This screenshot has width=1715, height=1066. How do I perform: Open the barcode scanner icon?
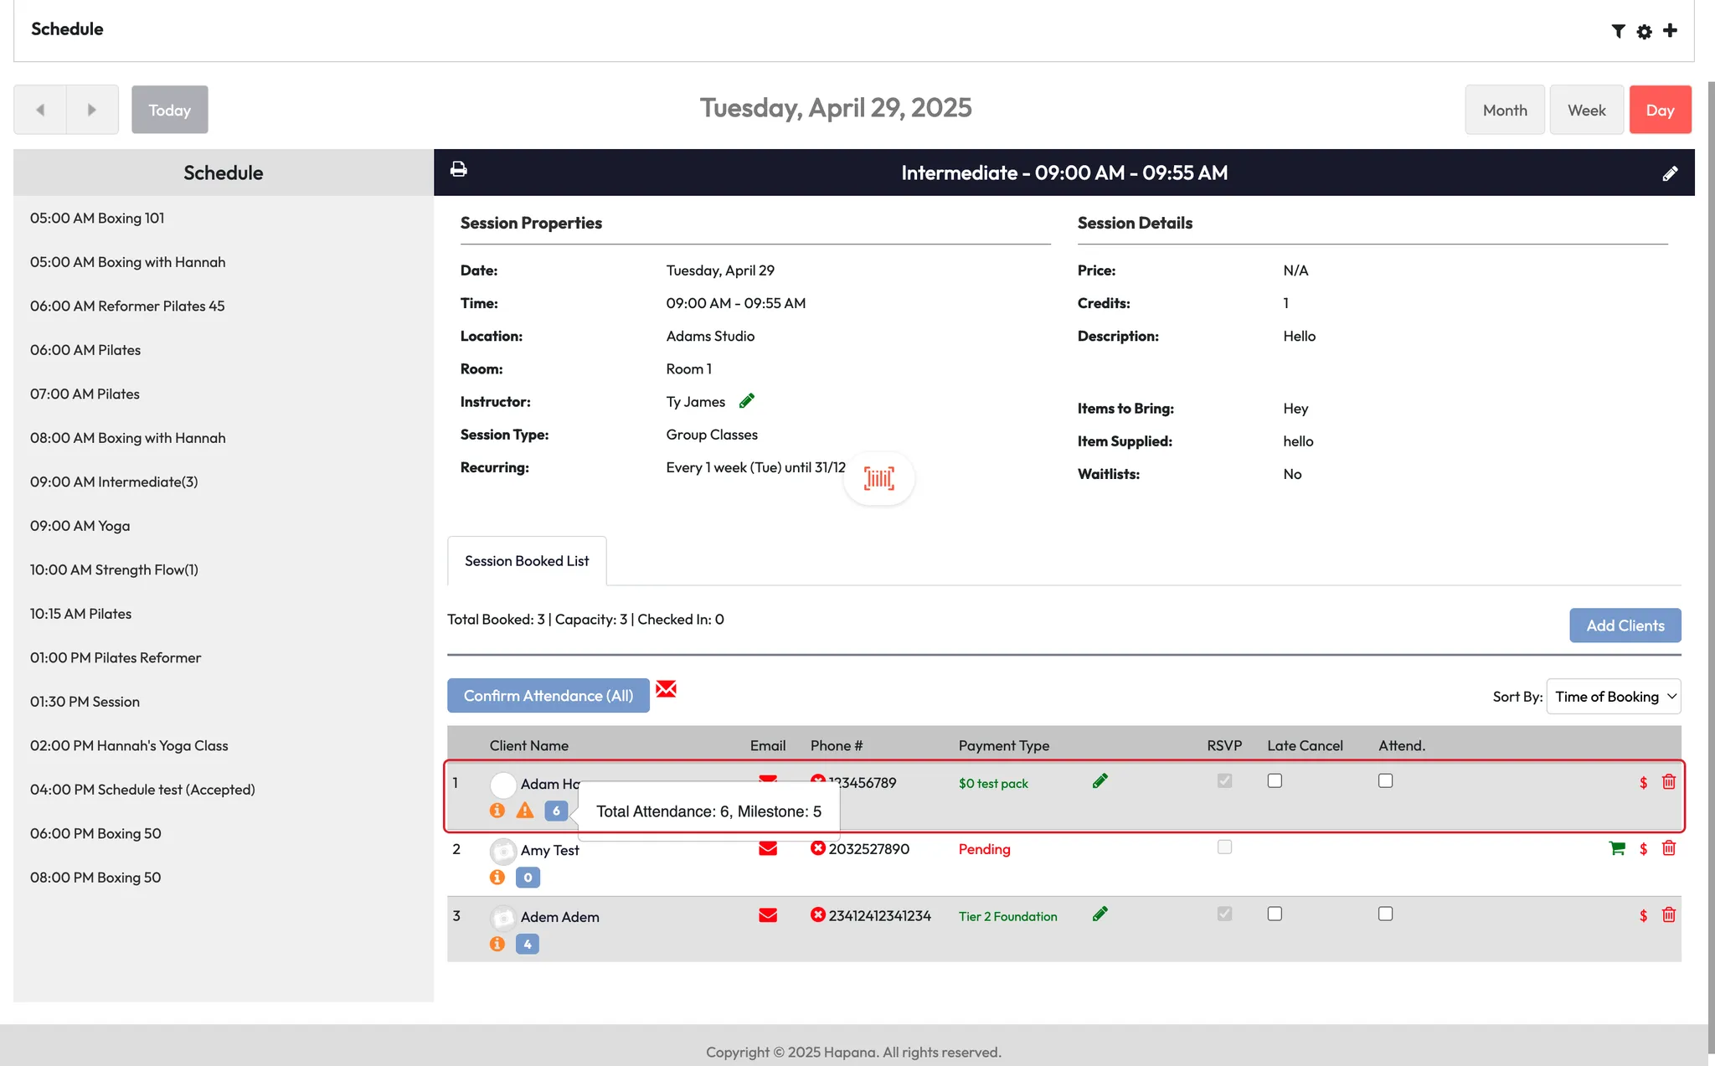(x=878, y=478)
